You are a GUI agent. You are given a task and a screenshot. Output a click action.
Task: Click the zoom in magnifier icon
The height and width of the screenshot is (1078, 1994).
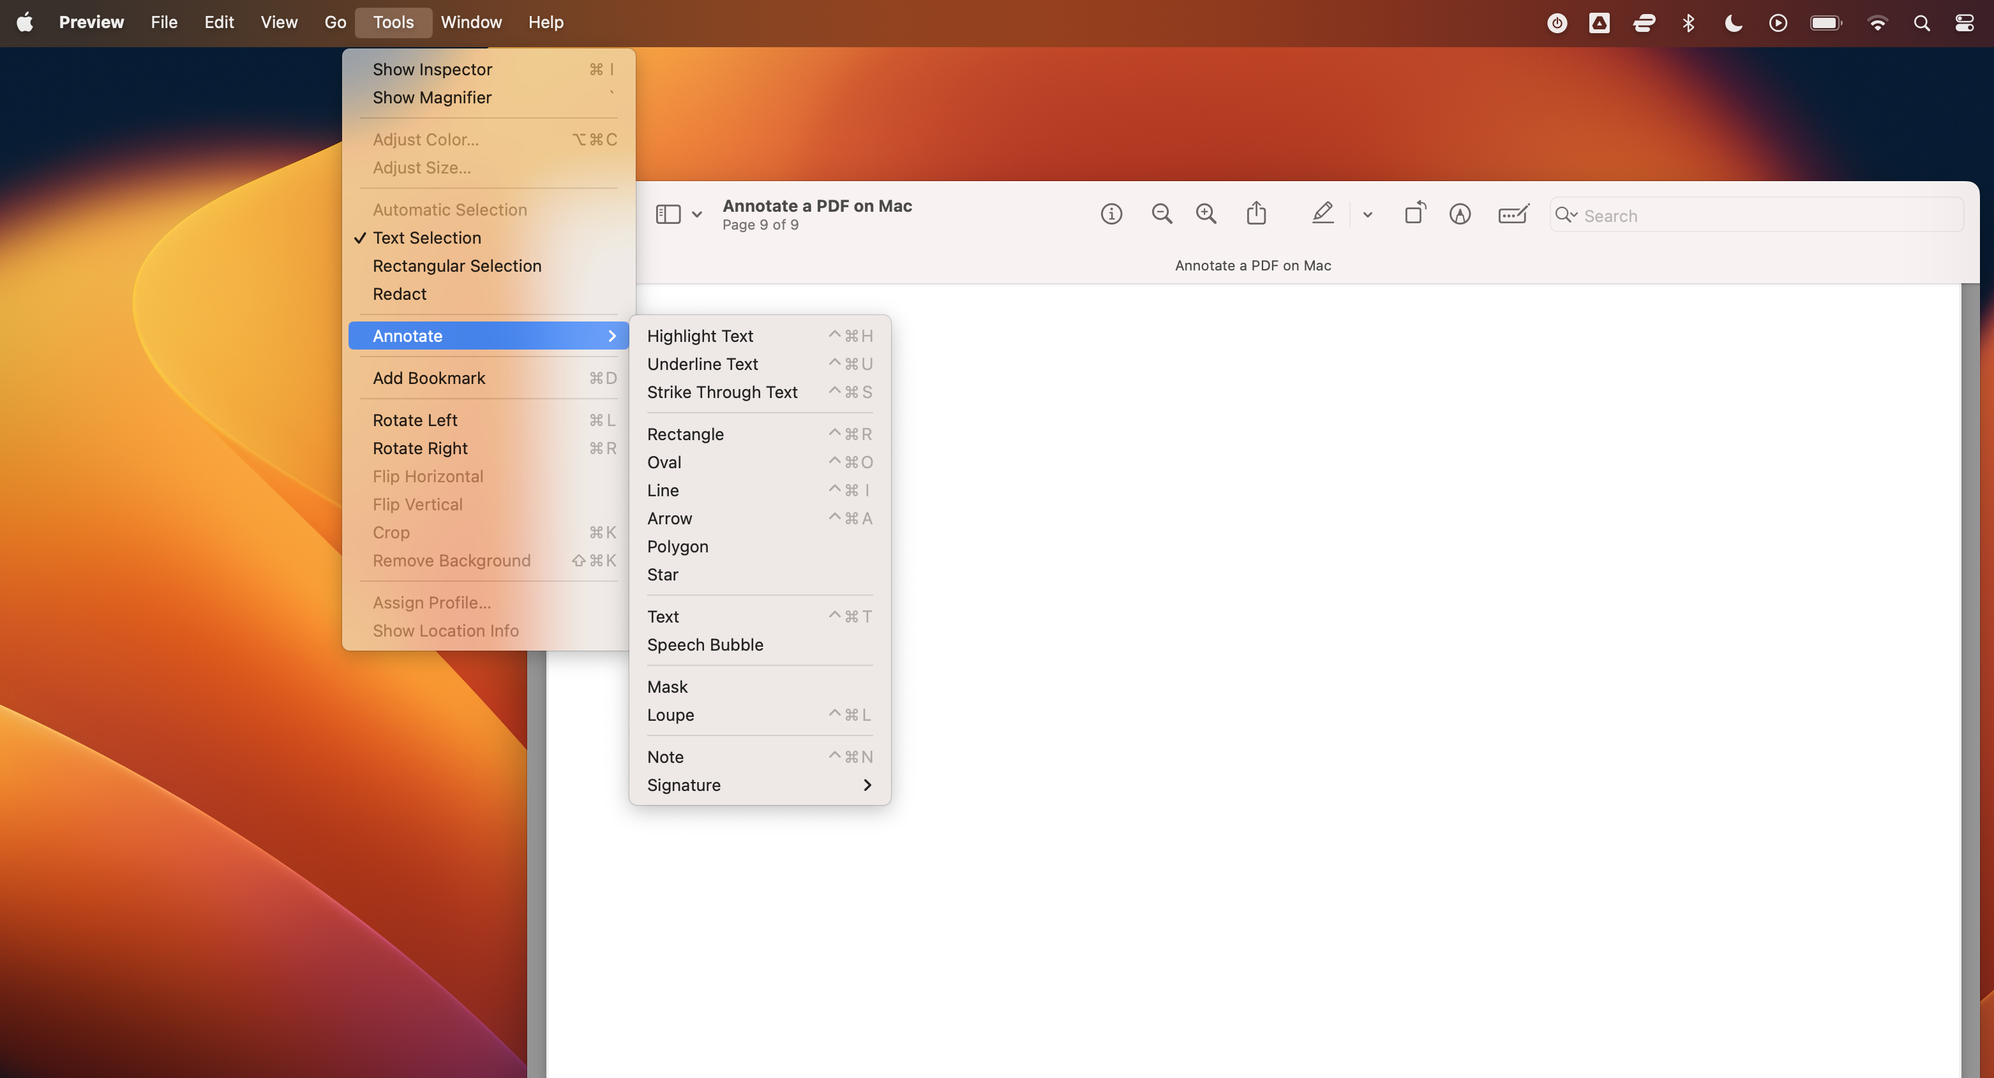[1205, 214]
